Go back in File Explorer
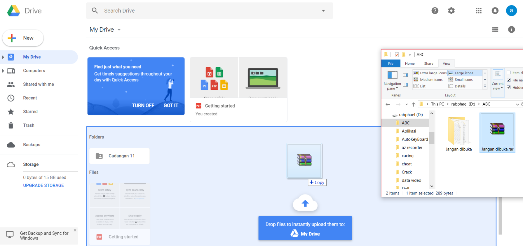This screenshot has height=246, width=523. [x=388, y=104]
